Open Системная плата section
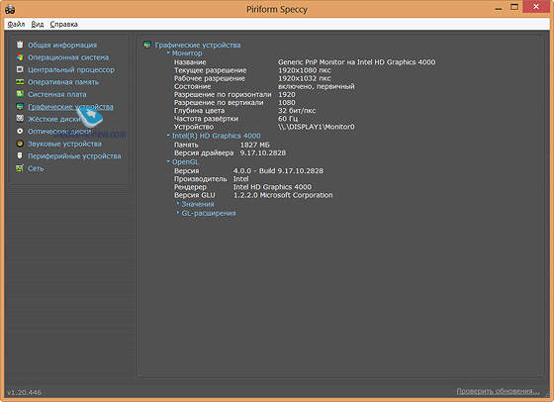Viewport: 554px width, 402px height. pyautogui.click(x=57, y=94)
